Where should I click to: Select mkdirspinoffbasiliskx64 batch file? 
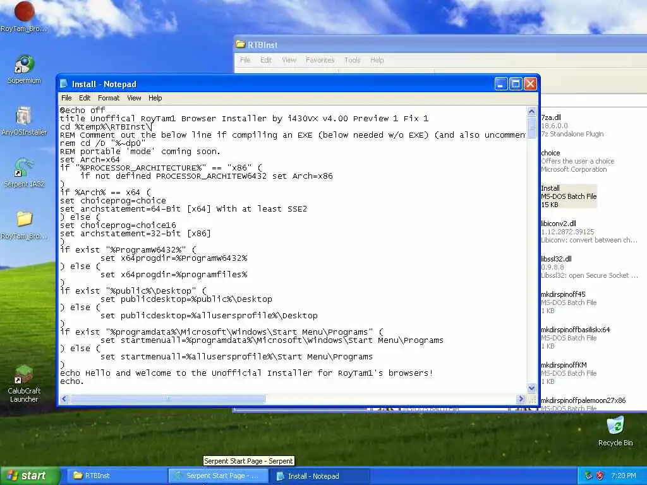point(575,338)
